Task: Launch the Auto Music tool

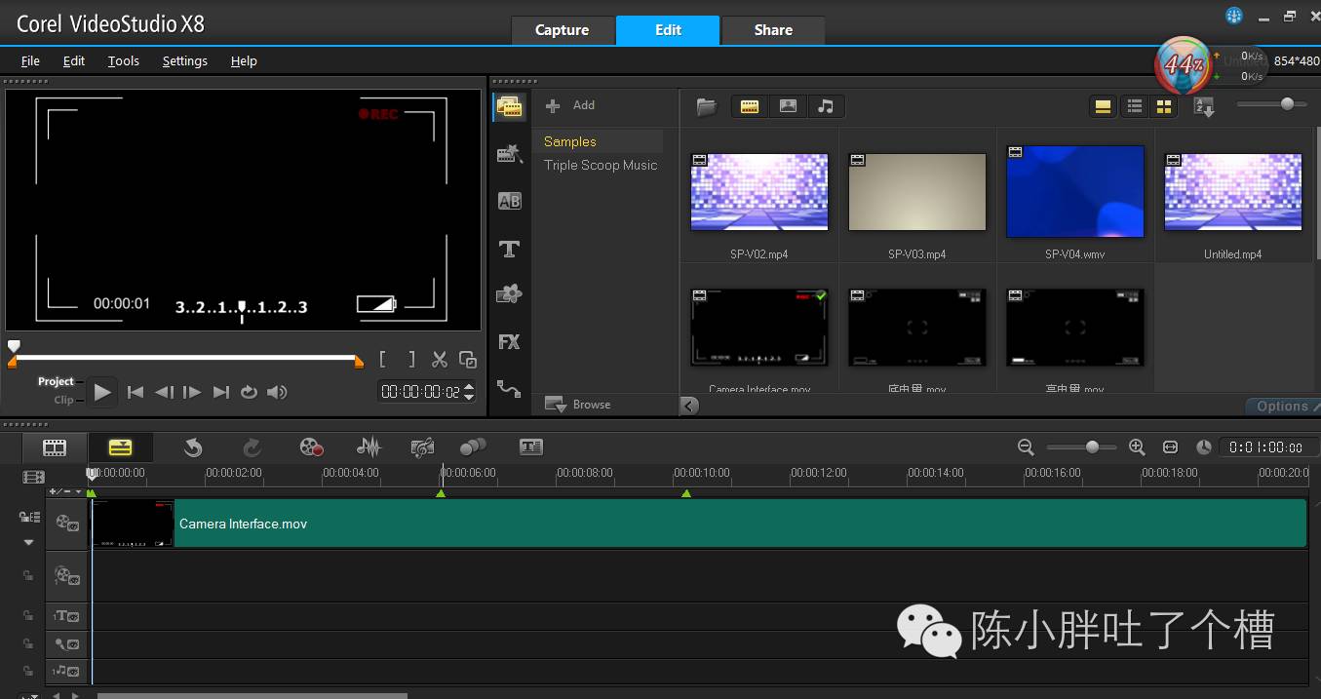Action: pyautogui.click(x=422, y=447)
